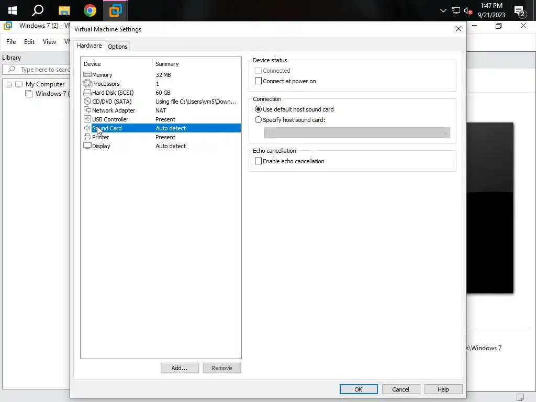Screen dimensions: 536x402
Task: Click the disabled Connected checkbox
Action: click(258, 71)
